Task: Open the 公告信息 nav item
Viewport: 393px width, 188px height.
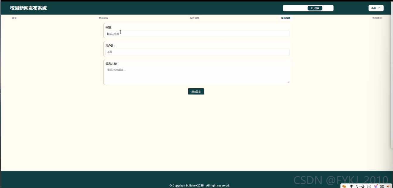Action: (x=195, y=18)
